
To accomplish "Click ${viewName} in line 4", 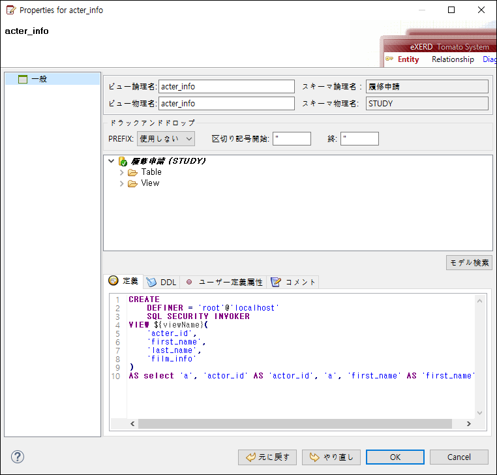I will 179,325.
